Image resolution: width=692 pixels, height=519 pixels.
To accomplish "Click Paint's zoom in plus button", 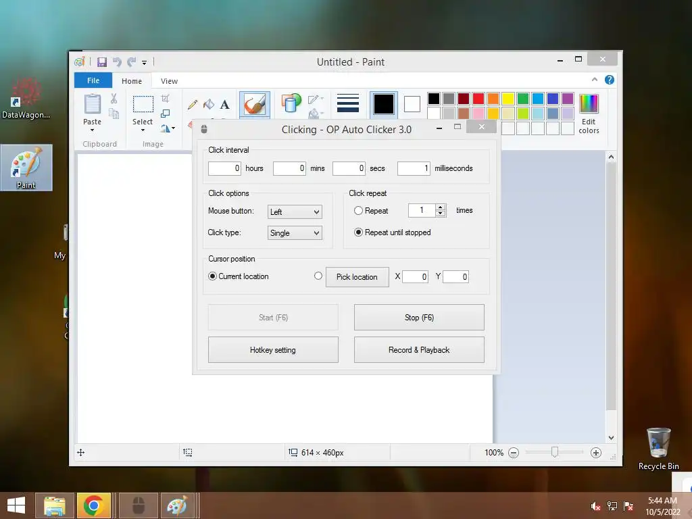I will point(596,453).
